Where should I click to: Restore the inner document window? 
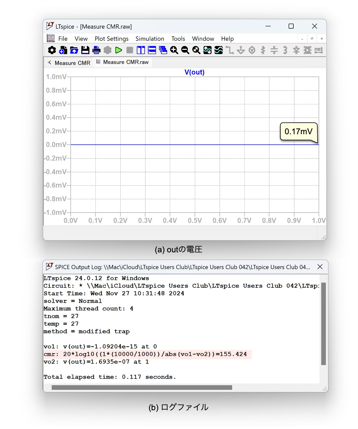pyautogui.click(x=312, y=39)
